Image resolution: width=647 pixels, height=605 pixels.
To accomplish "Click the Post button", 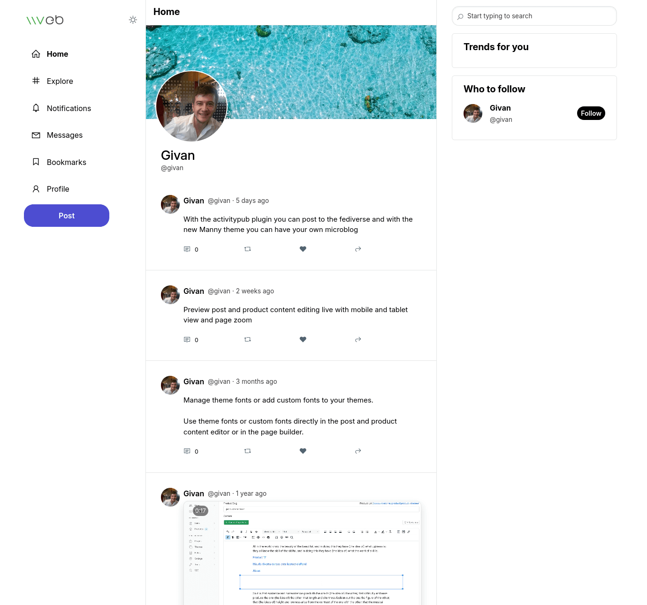I will pyautogui.click(x=67, y=216).
